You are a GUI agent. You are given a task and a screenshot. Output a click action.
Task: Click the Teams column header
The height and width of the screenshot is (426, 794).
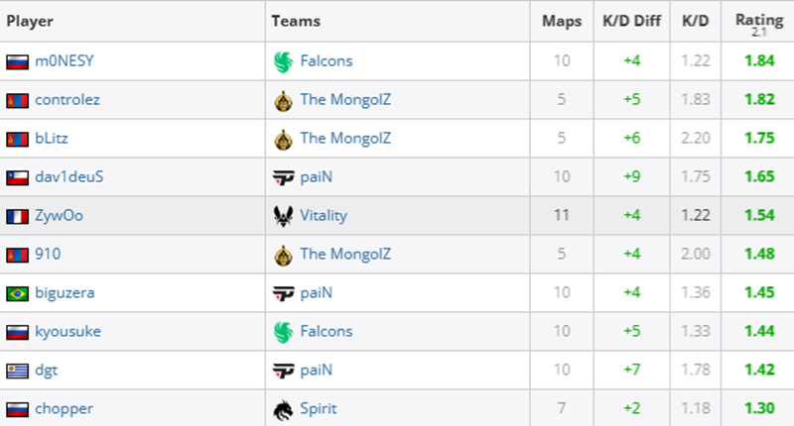[x=296, y=21]
